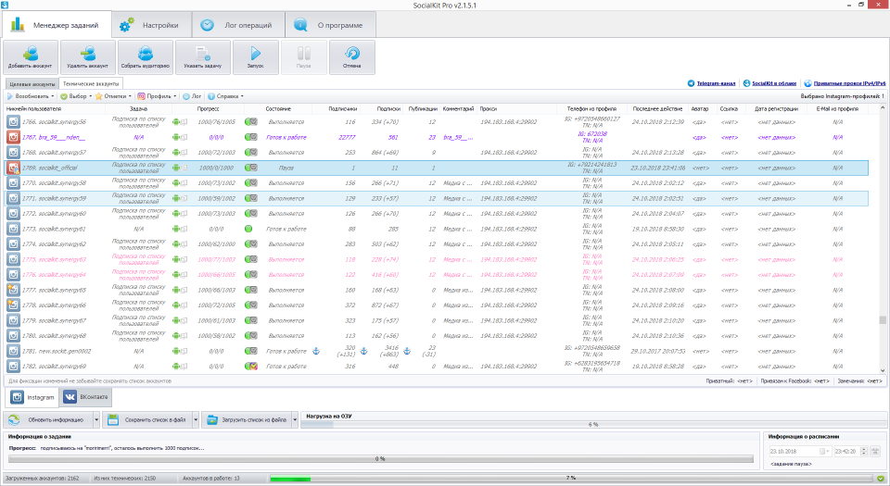The width and height of the screenshot is (890, 486).
Task: Click the android icon in row 1766
Action: tap(176, 122)
